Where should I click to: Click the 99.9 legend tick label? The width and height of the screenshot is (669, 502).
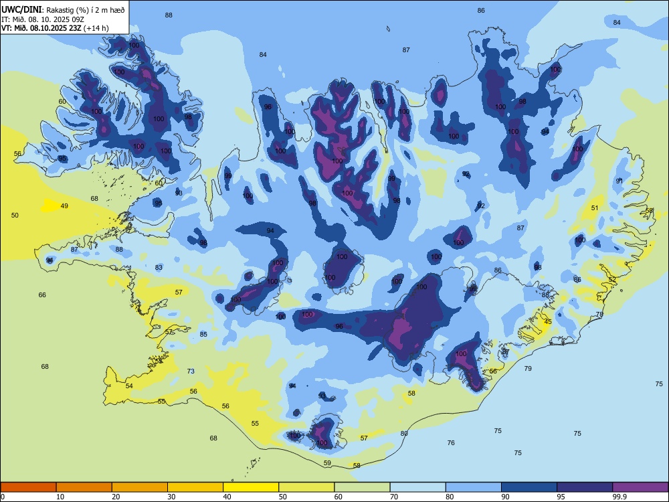(619, 497)
